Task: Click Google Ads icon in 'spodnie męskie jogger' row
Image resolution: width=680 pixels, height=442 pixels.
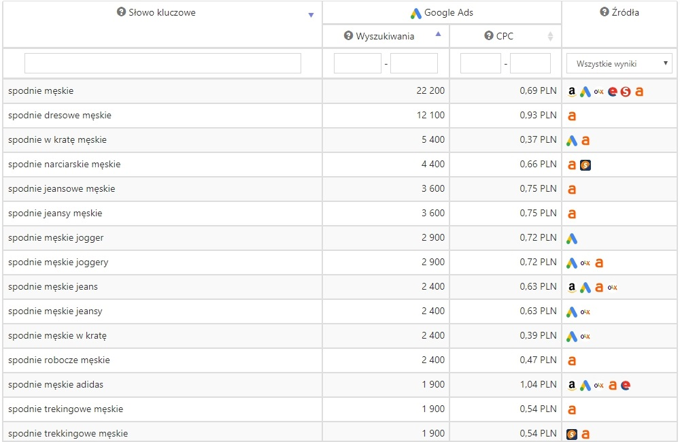Action: (572, 238)
